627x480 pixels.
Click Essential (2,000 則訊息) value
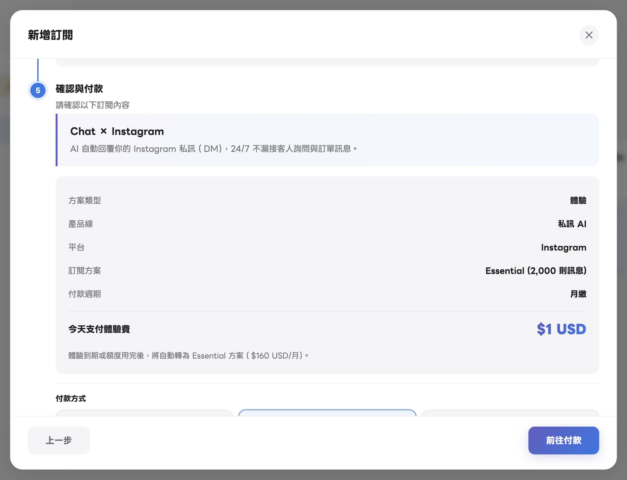point(536,271)
